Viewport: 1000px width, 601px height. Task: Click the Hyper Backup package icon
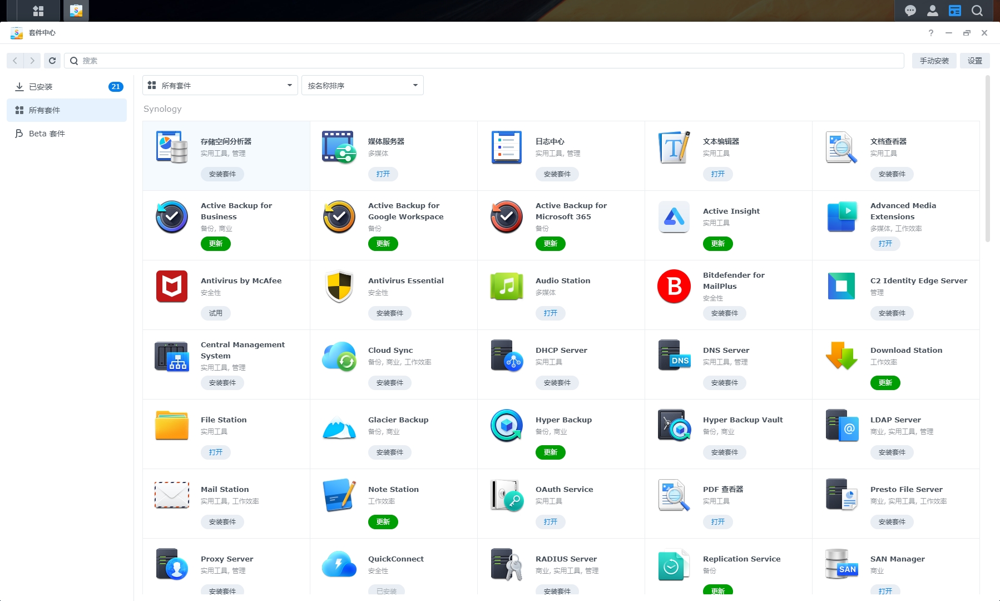pos(507,426)
